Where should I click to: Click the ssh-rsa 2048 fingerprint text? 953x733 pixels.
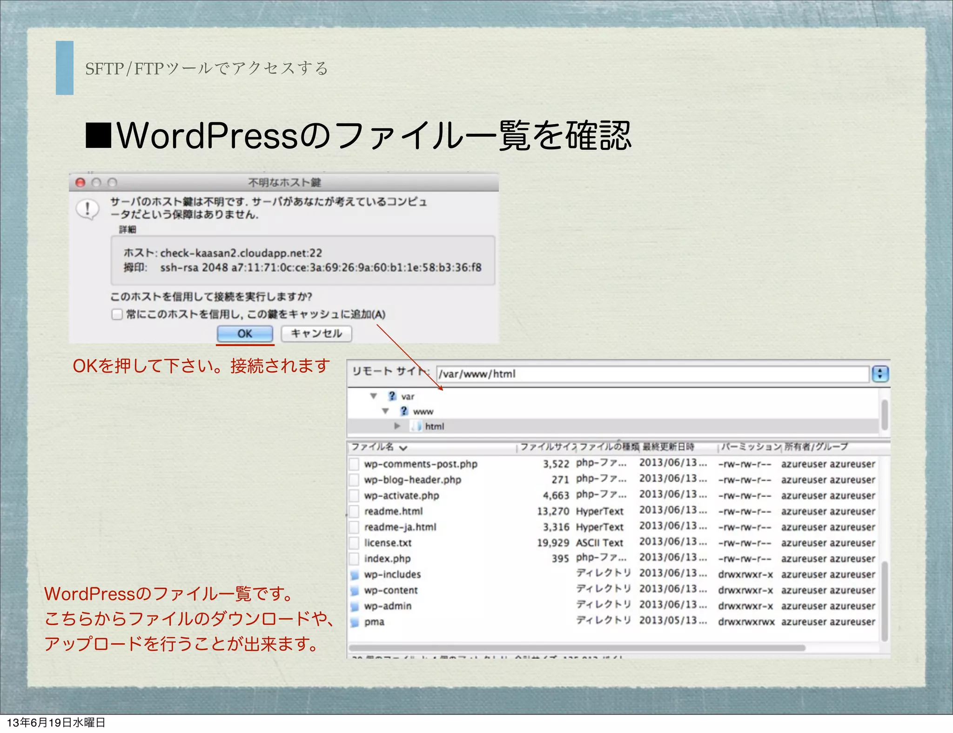tap(321, 267)
